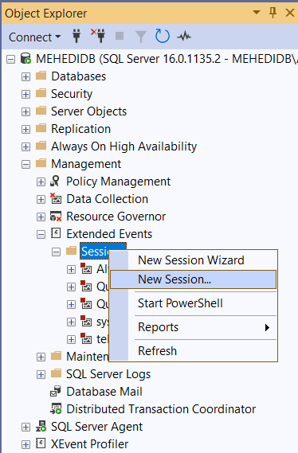
Task: Click the Distributed Transaction Coordinator icon
Action: 56,408
